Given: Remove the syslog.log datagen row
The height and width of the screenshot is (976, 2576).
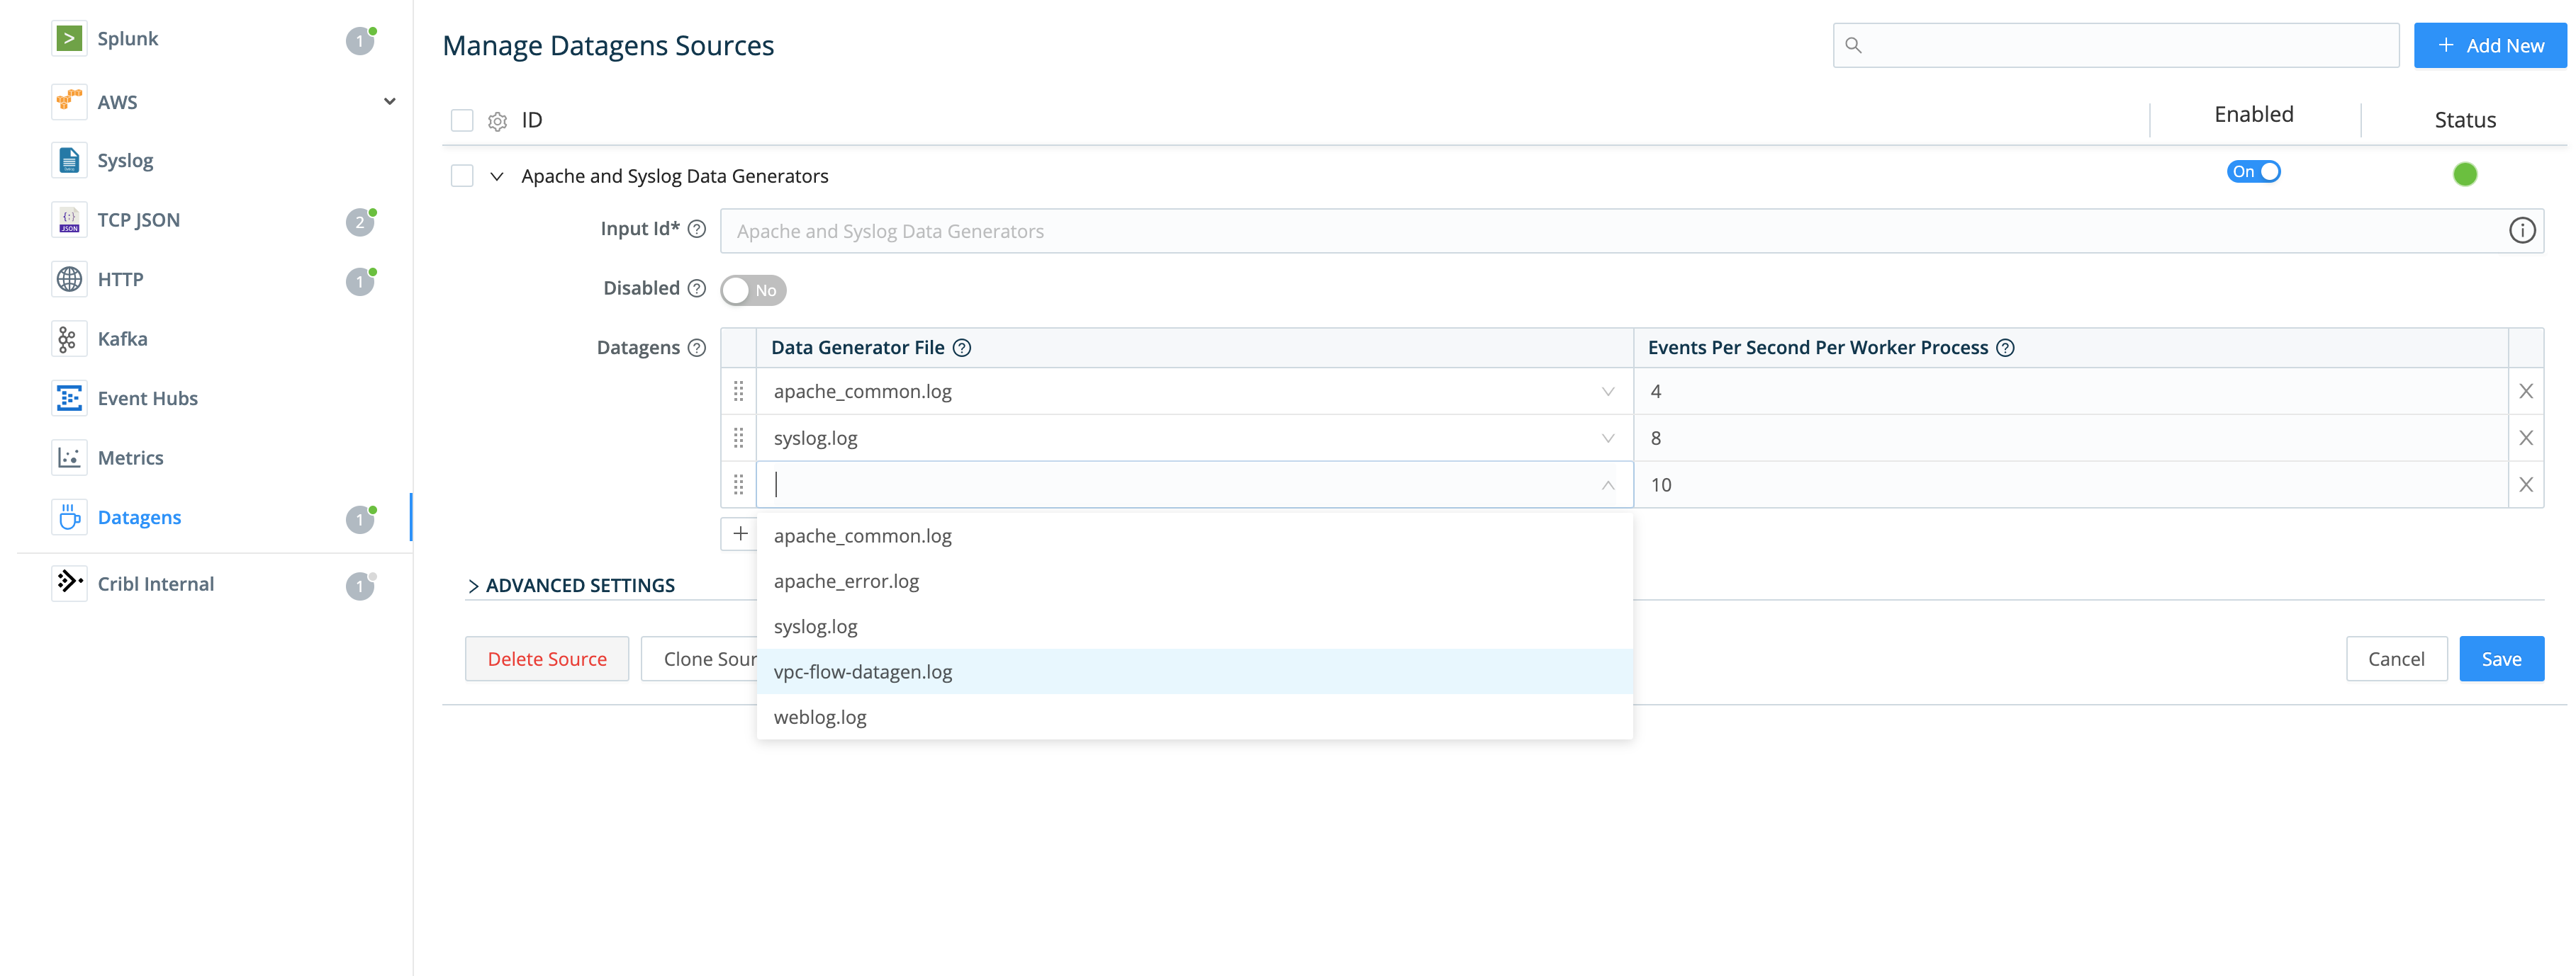Looking at the screenshot, I should click(x=2525, y=438).
